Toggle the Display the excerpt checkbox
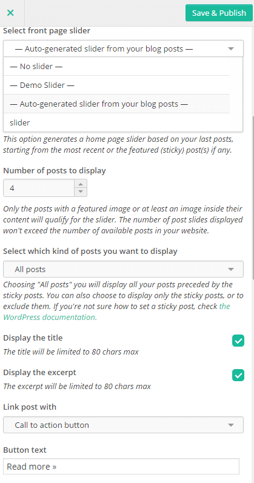Screen dimensions: 254x483 click(x=238, y=375)
